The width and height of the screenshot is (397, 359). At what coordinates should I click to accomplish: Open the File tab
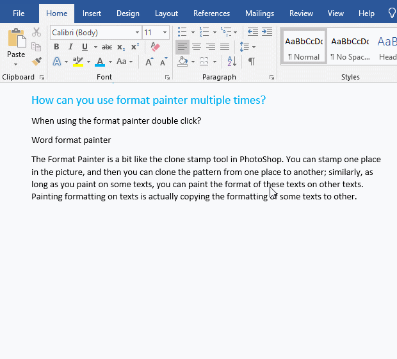pos(19,13)
